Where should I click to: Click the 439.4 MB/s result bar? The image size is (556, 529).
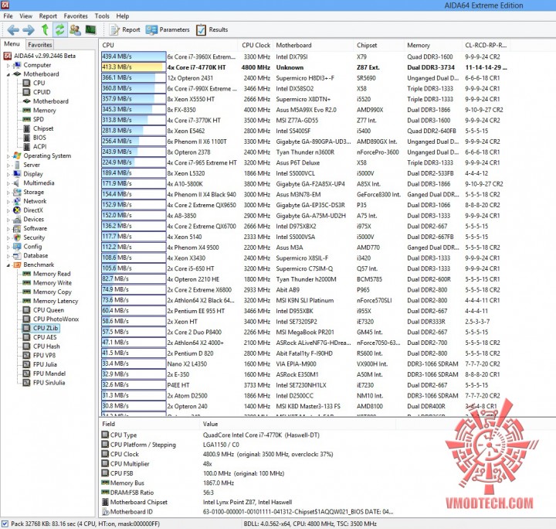click(x=134, y=56)
